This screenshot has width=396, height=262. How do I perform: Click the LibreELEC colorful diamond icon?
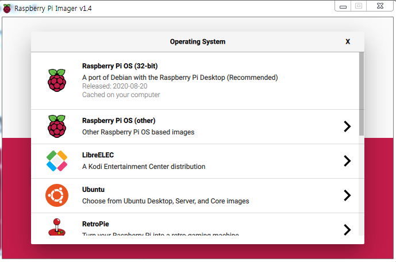pyautogui.click(x=57, y=161)
